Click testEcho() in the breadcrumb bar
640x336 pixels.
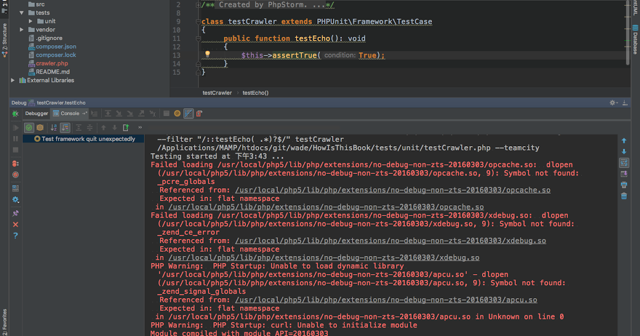pyautogui.click(x=256, y=92)
